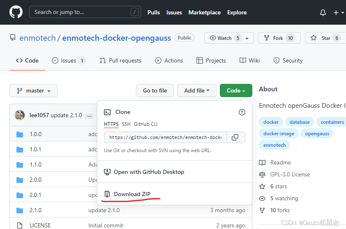Toggle the green Code dropdown button
This screenshot has width=346, height=229.
pos(236,90)
